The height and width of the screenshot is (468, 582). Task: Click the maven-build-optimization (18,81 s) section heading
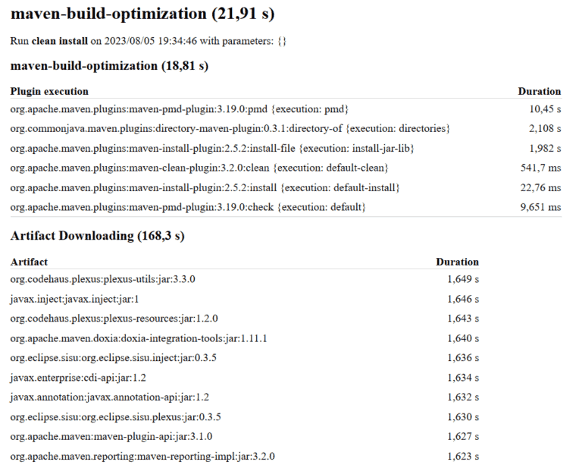click(x=109, y=66)
